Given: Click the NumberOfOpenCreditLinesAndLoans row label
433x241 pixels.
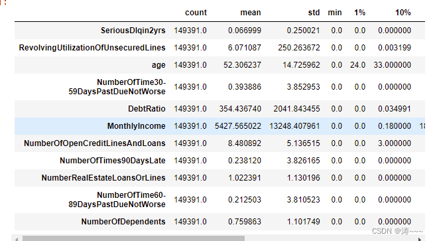Looking at the screenshot, I should point(94,143).
